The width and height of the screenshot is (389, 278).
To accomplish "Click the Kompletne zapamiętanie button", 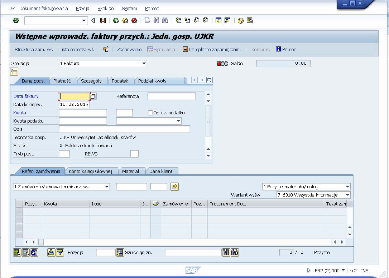I will point(211,50).
